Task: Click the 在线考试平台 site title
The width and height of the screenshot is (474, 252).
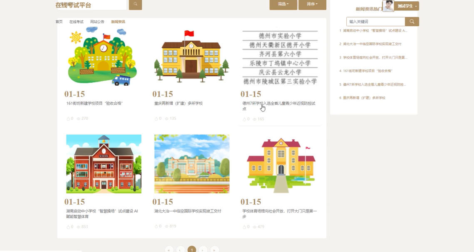Action: [73, 5]
